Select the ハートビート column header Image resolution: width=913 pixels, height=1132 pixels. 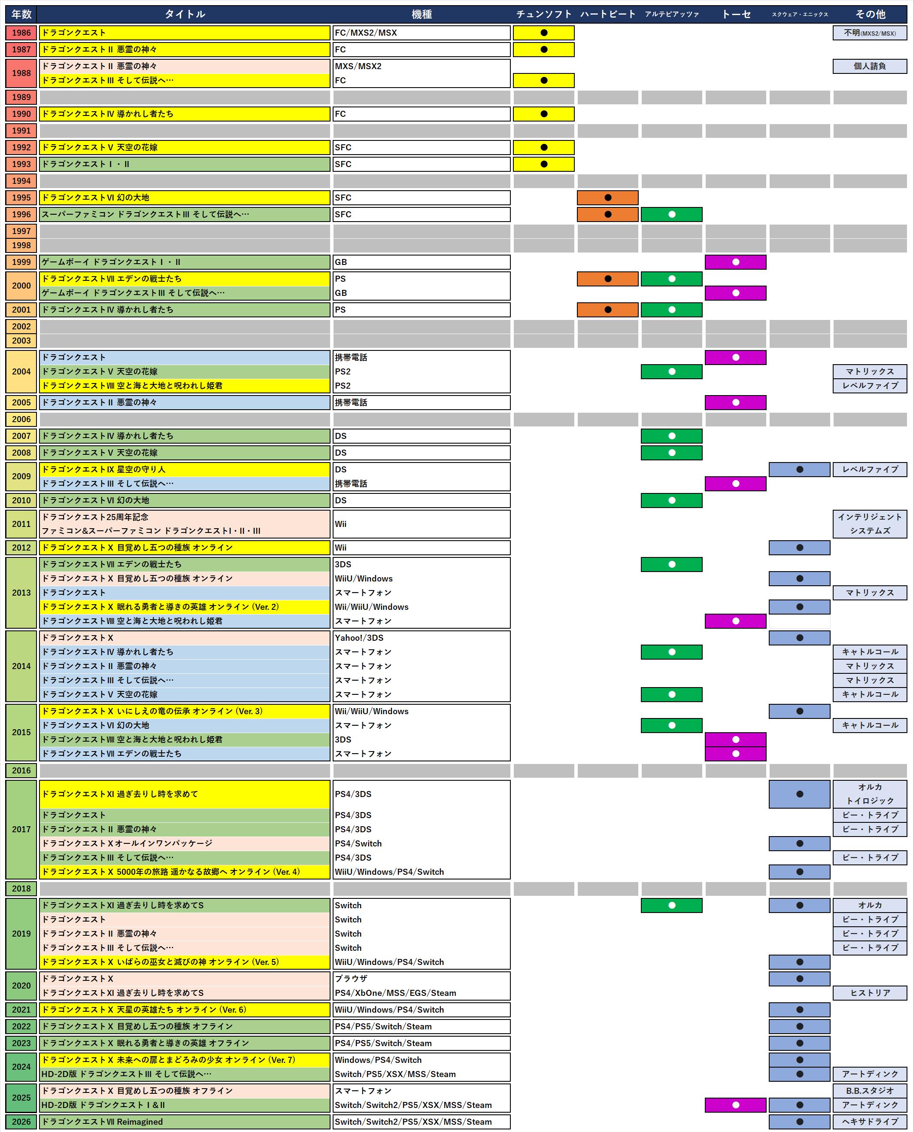point(607,14)
